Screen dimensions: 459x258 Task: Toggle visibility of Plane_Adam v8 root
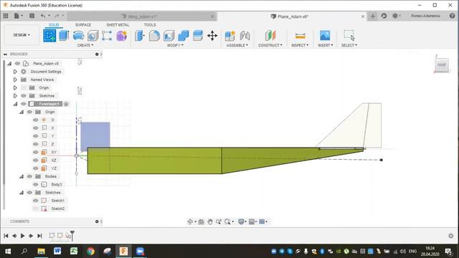17,64
